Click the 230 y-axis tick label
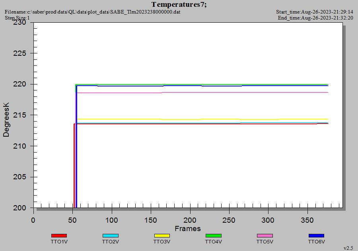Viewport: 358px width, 251px height. pos(19,22)
